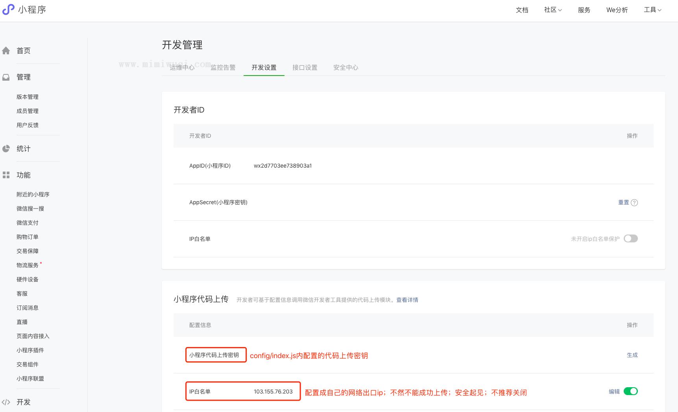Click 查看详情 link in code upload section
Image resolution: width=678 pixels, height=412 pixels.
(407, 300)
